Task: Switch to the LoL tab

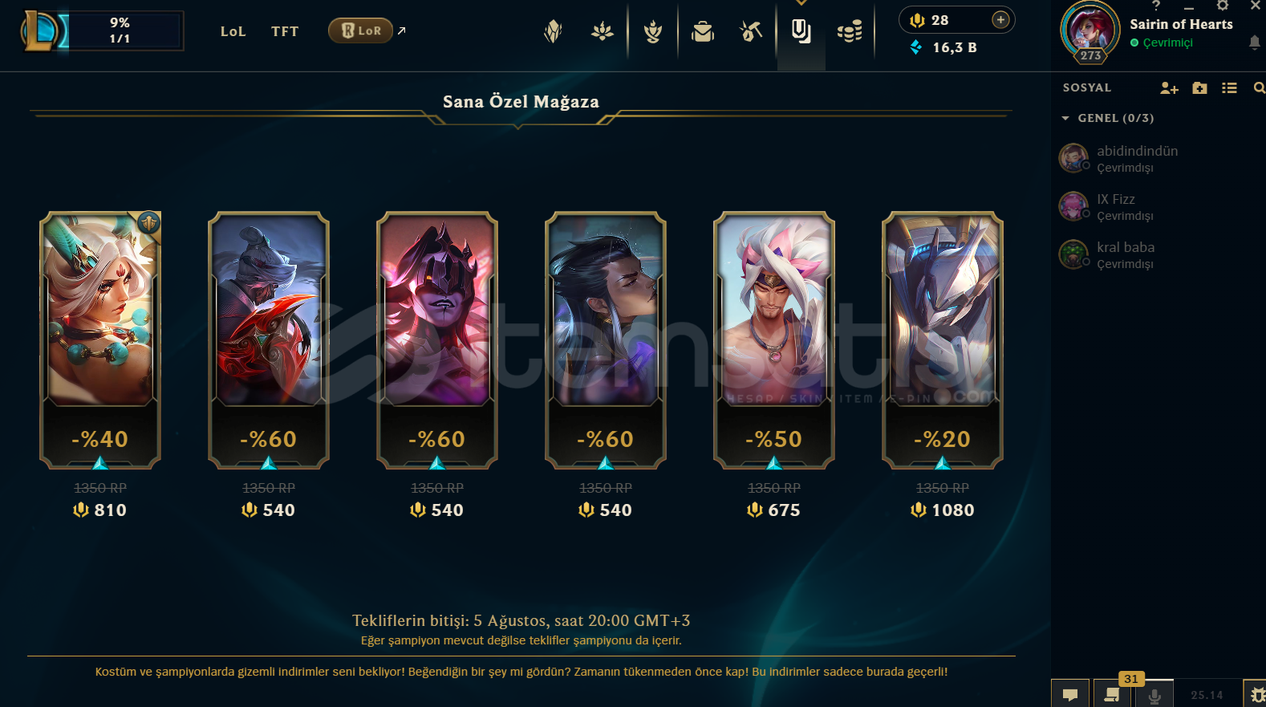Action: tap(233, 31)
